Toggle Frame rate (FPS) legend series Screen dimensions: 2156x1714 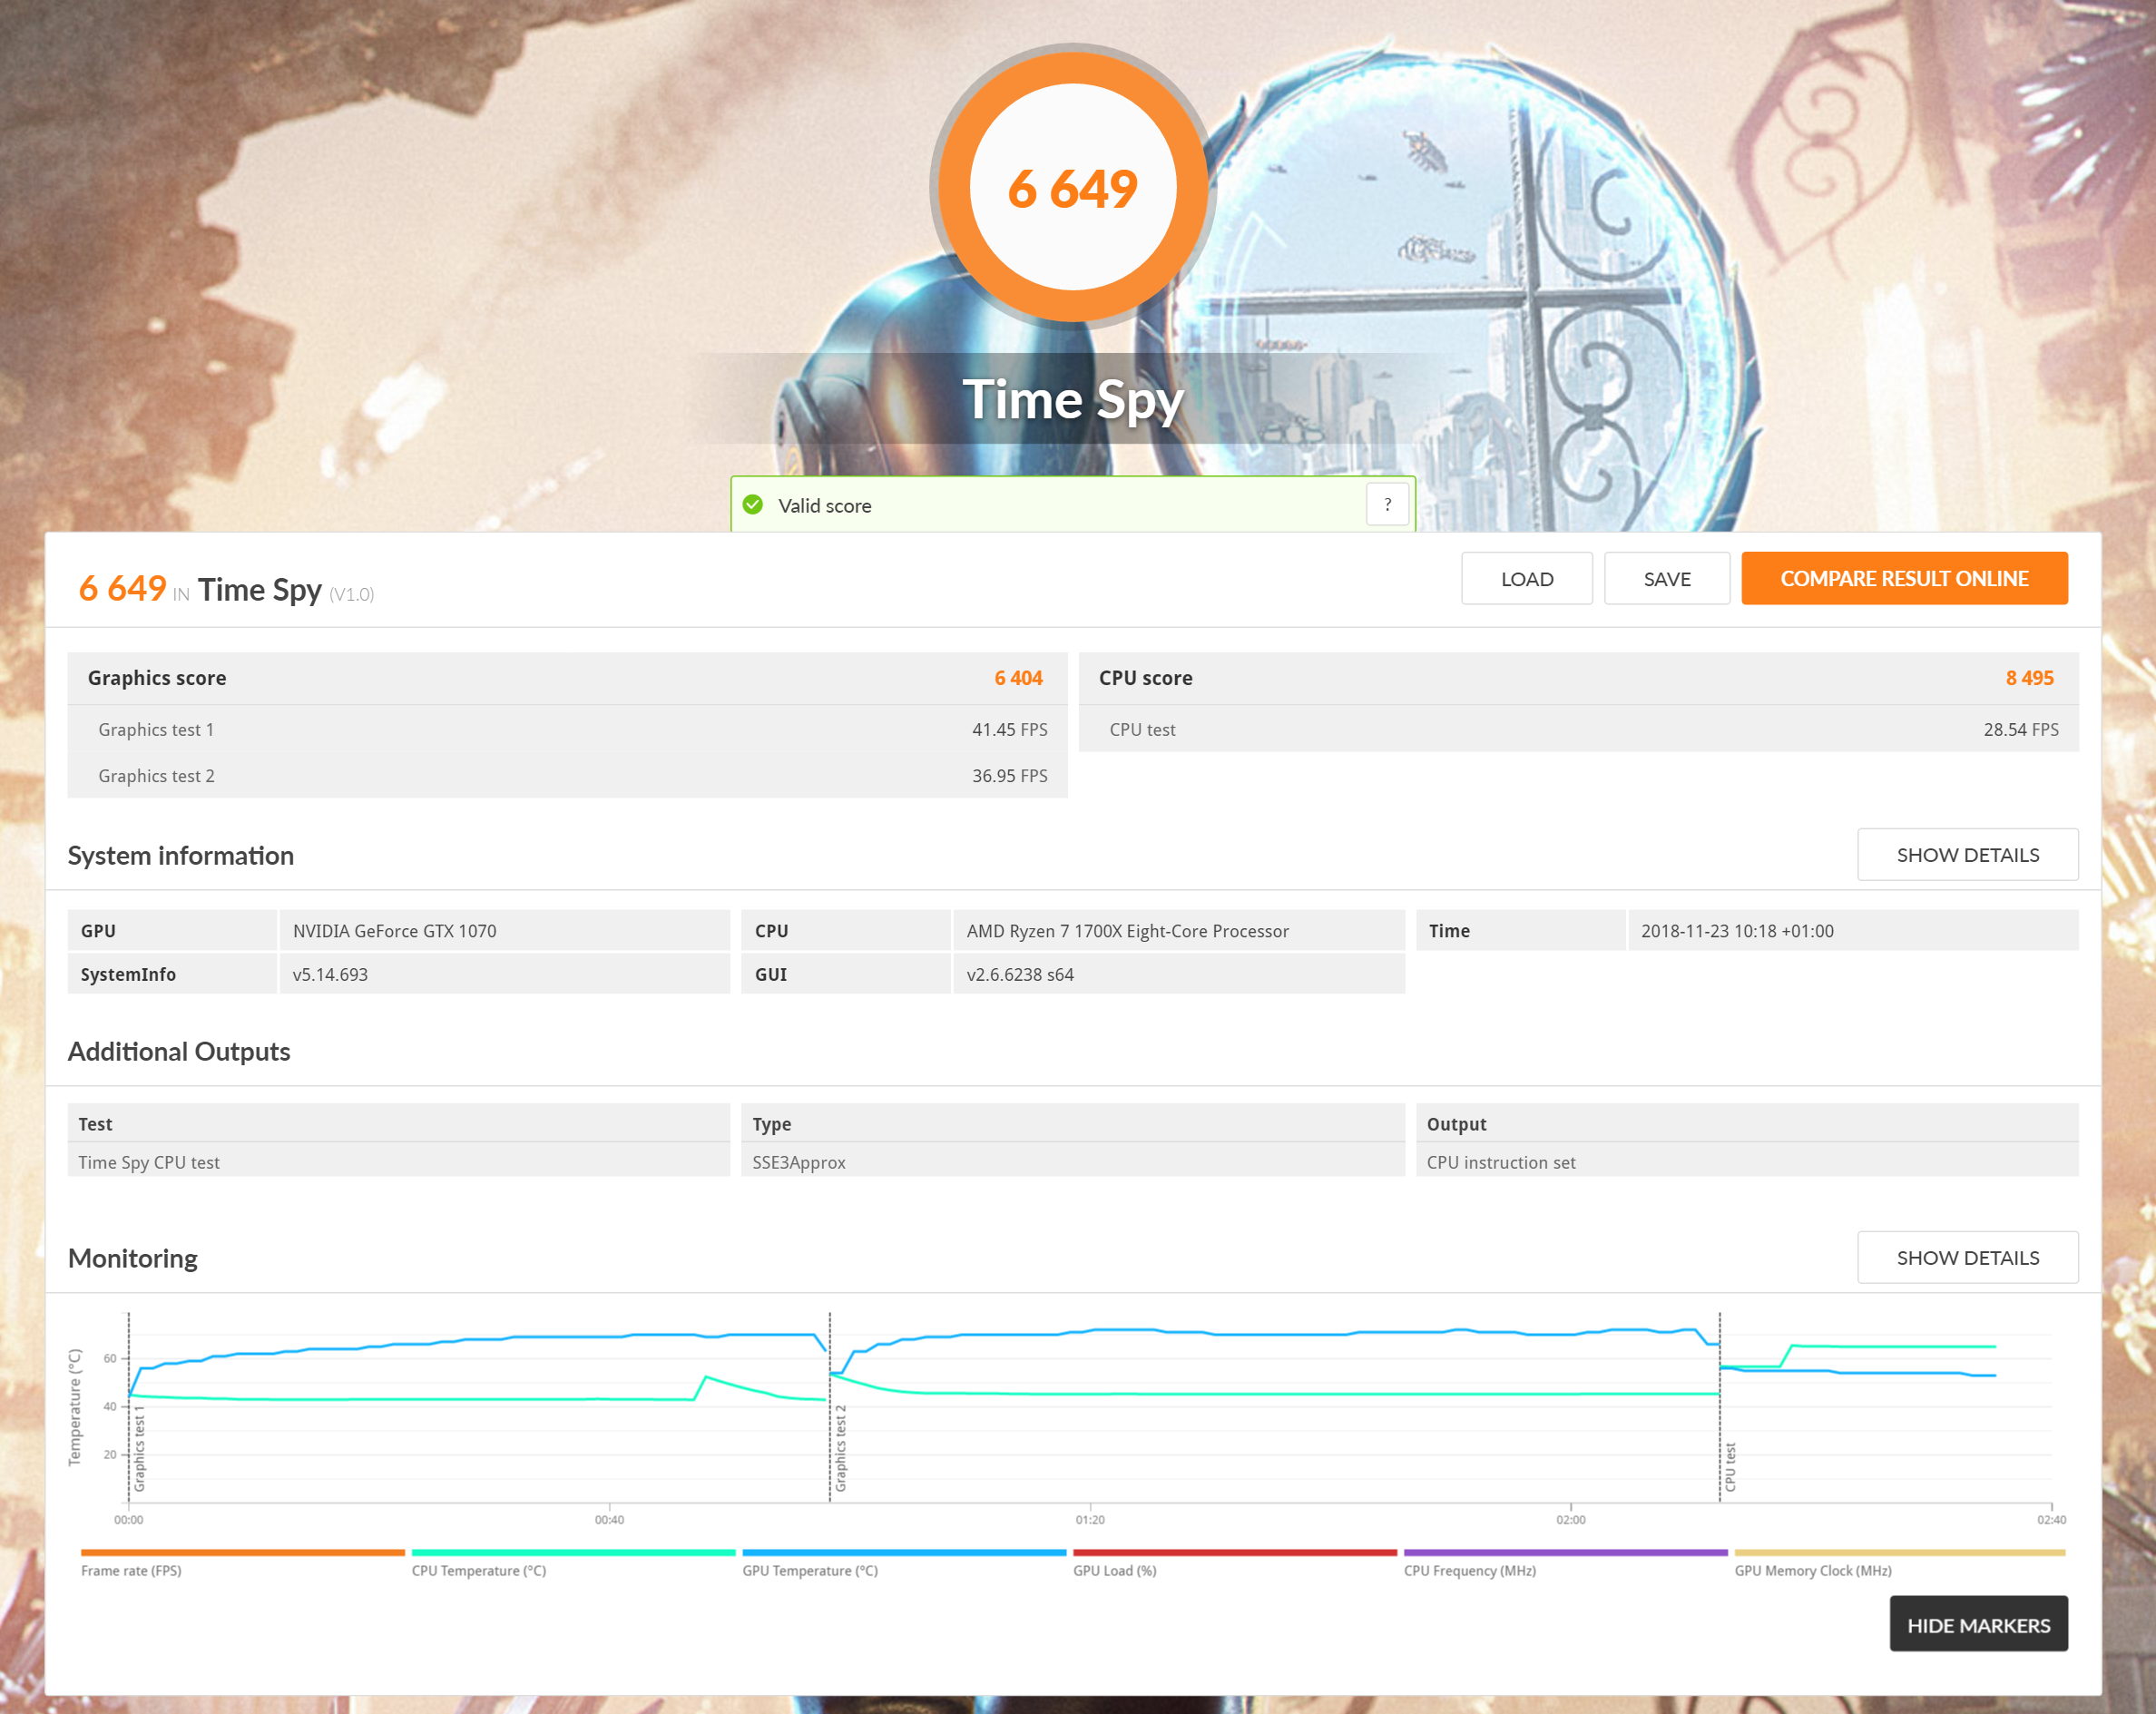coord(132,1570)
